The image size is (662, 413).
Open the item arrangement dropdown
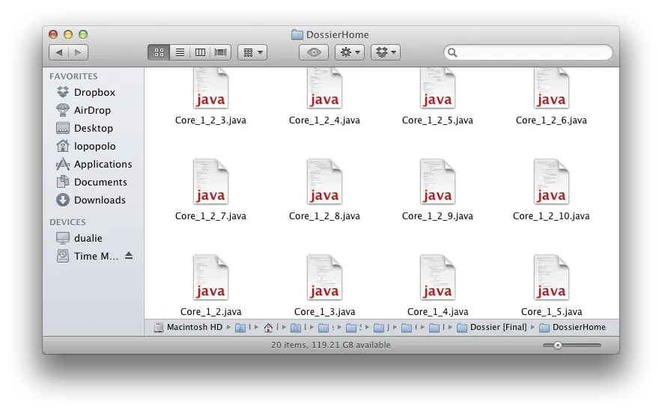point(252,52)
